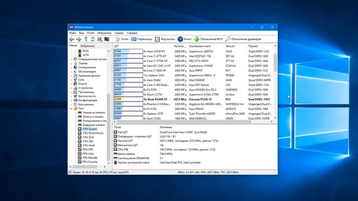Screen dimensions: 358x201
Task: Select CPU Hash benchmark in tree
Action: pos(88,145)
